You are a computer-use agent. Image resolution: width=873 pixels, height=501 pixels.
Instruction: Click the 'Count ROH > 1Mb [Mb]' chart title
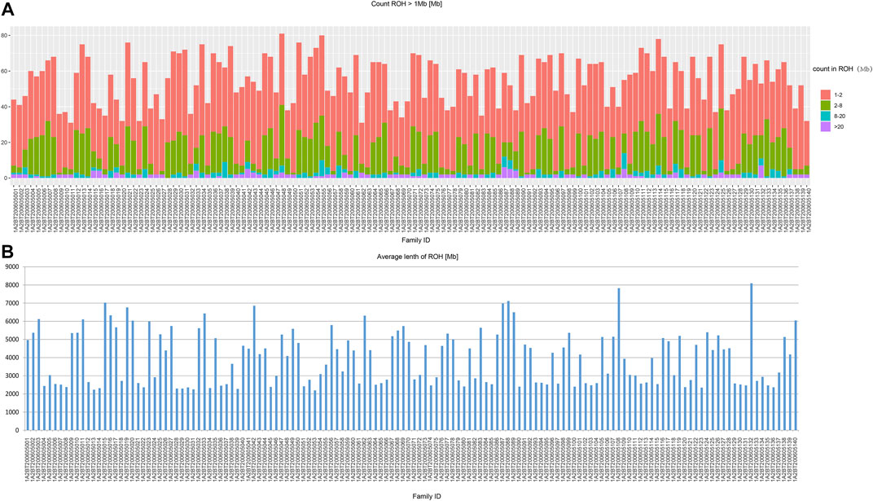406,4
